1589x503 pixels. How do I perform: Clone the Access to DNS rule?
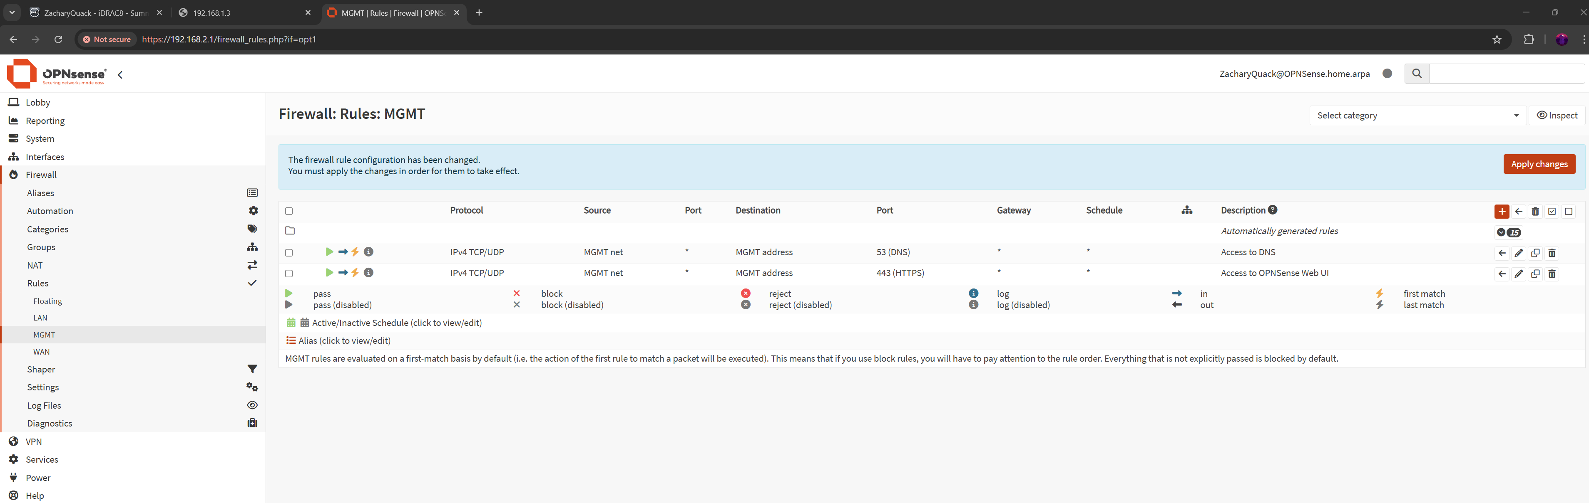[1535, 253]
